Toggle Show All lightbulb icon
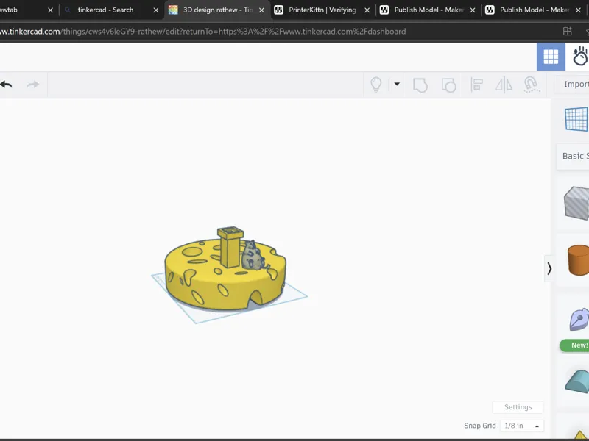The image size is (589, 441). (x=376, y=85)
